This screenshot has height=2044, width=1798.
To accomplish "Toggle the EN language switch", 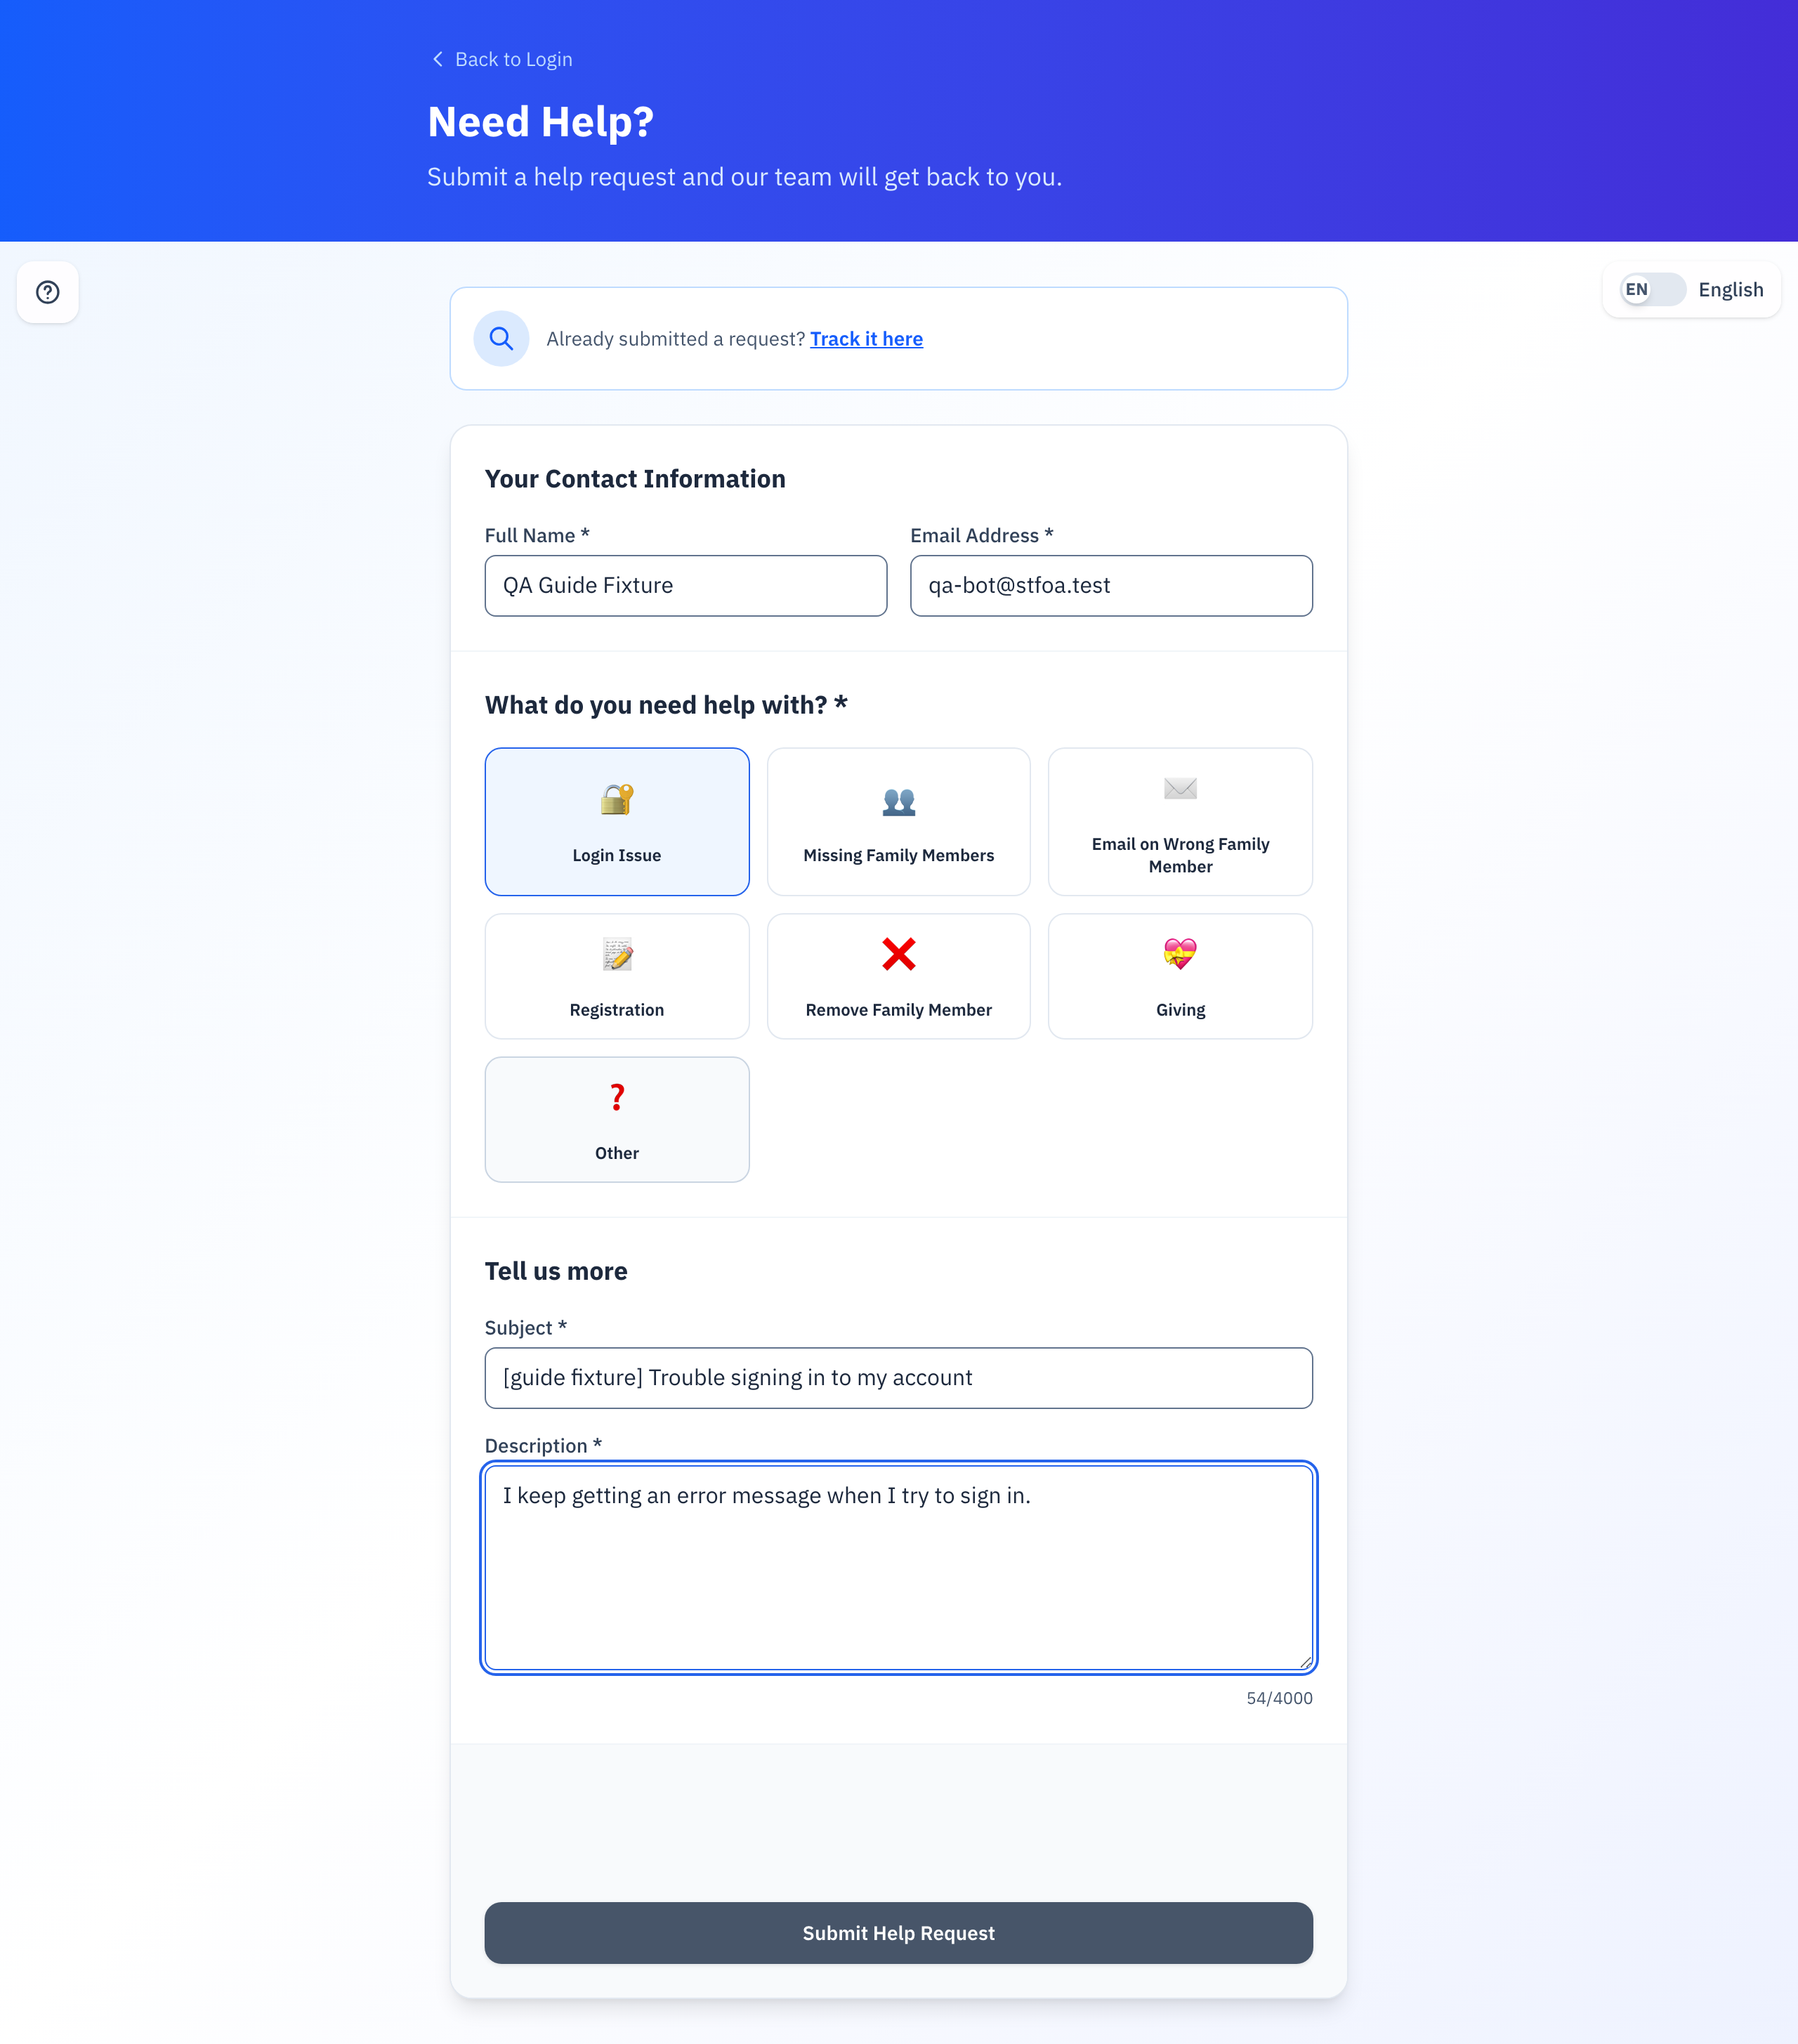I will tap(1652, 290).
